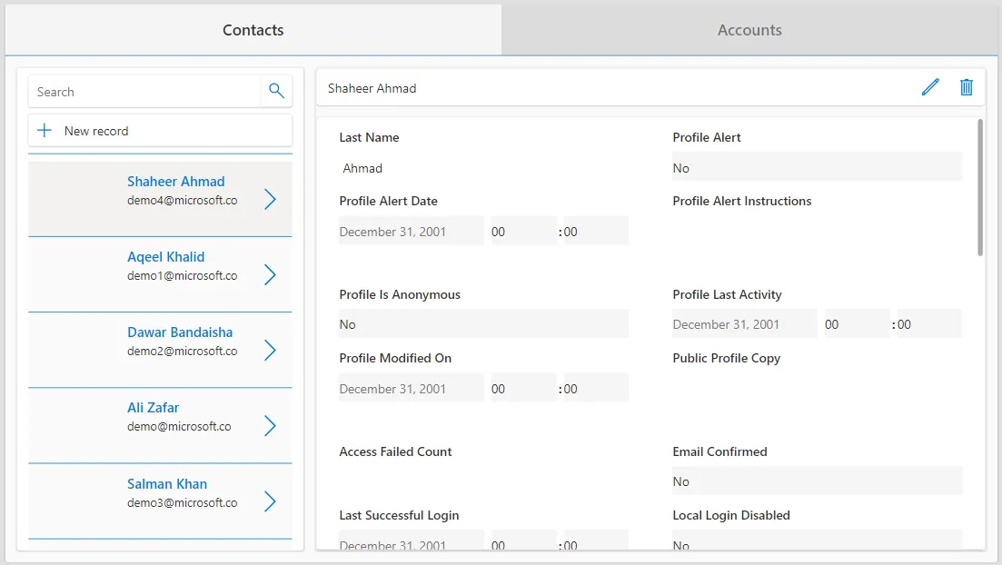
Task: Switch to the Accounts tab
Action: (749, 30)
